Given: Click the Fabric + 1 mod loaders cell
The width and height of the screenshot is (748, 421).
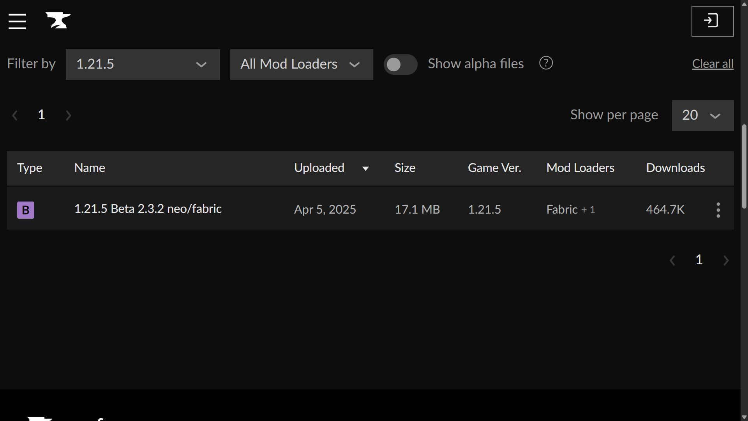Looking at the screenshot, I should tap(570, 210).
